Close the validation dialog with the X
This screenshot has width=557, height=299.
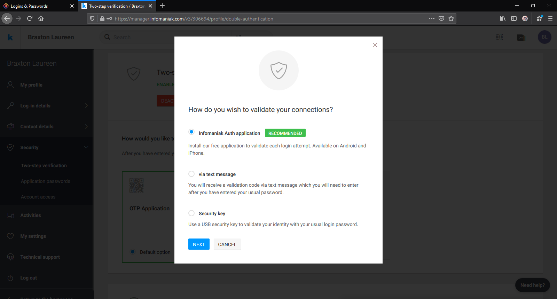[x=375, y=45]
